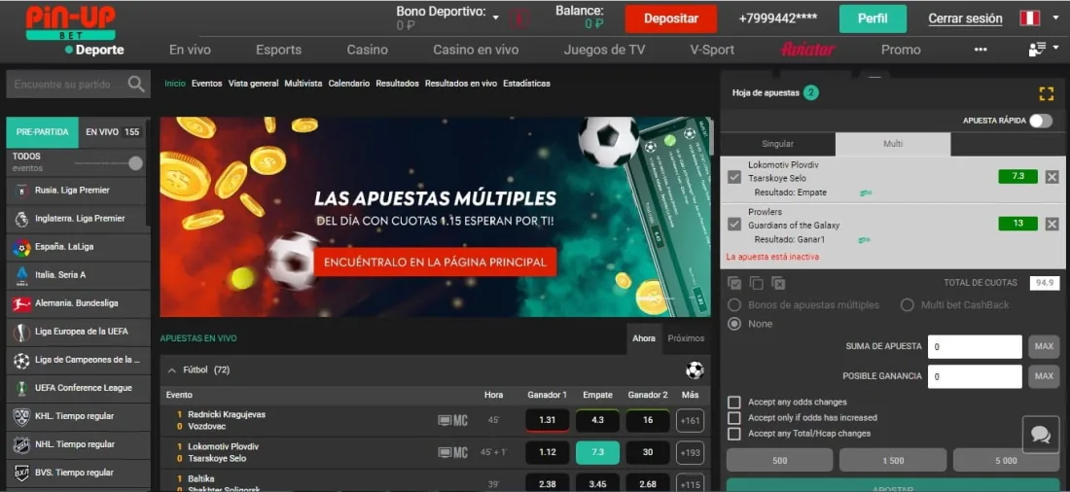Remove Lokomotiv Plovdiv bet with X

tap(1052, 177)
